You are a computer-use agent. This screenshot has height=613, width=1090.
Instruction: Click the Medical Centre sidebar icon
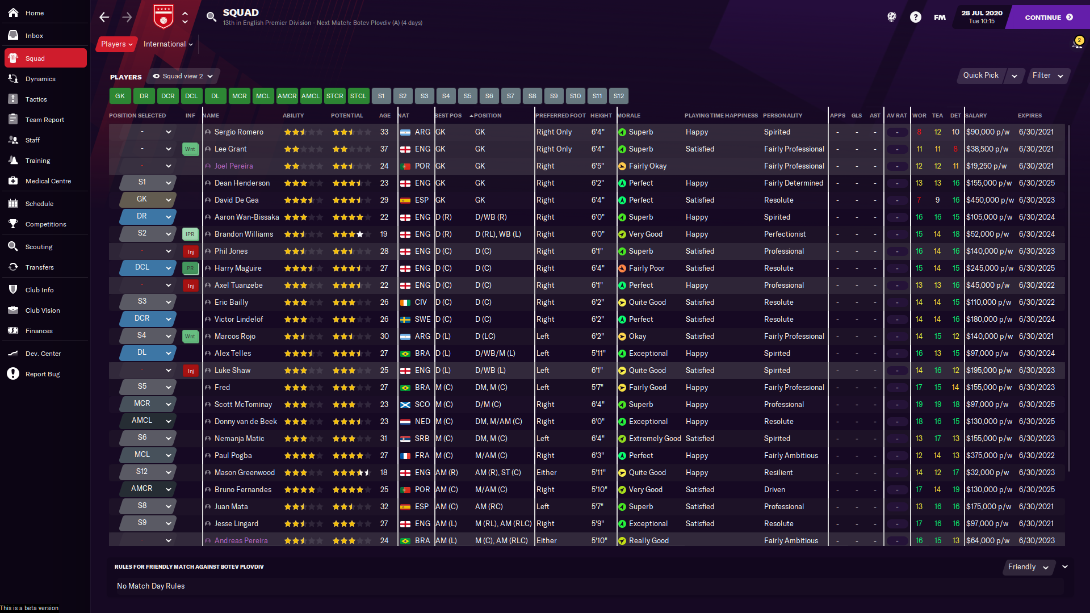pyautogui.click(x=13, y=181)
